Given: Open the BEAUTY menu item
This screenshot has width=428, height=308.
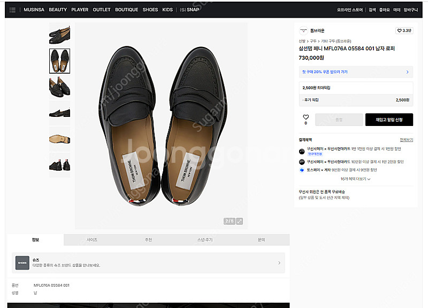Looking at the screenshot, I should click(x=58, y=10).
